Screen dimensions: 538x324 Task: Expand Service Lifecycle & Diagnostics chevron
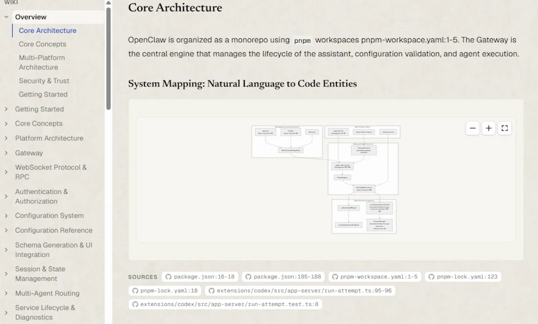click(6, 313)
